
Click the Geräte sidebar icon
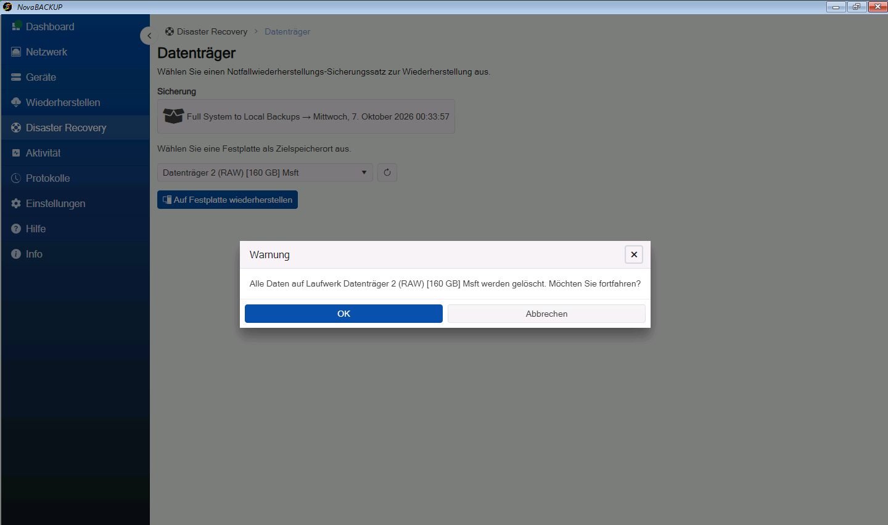16,77
